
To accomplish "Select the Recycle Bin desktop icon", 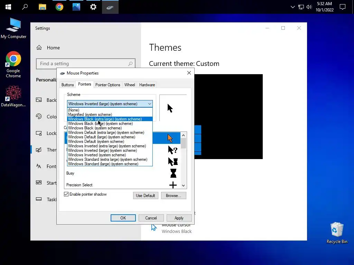I will (x=337, y=233).
